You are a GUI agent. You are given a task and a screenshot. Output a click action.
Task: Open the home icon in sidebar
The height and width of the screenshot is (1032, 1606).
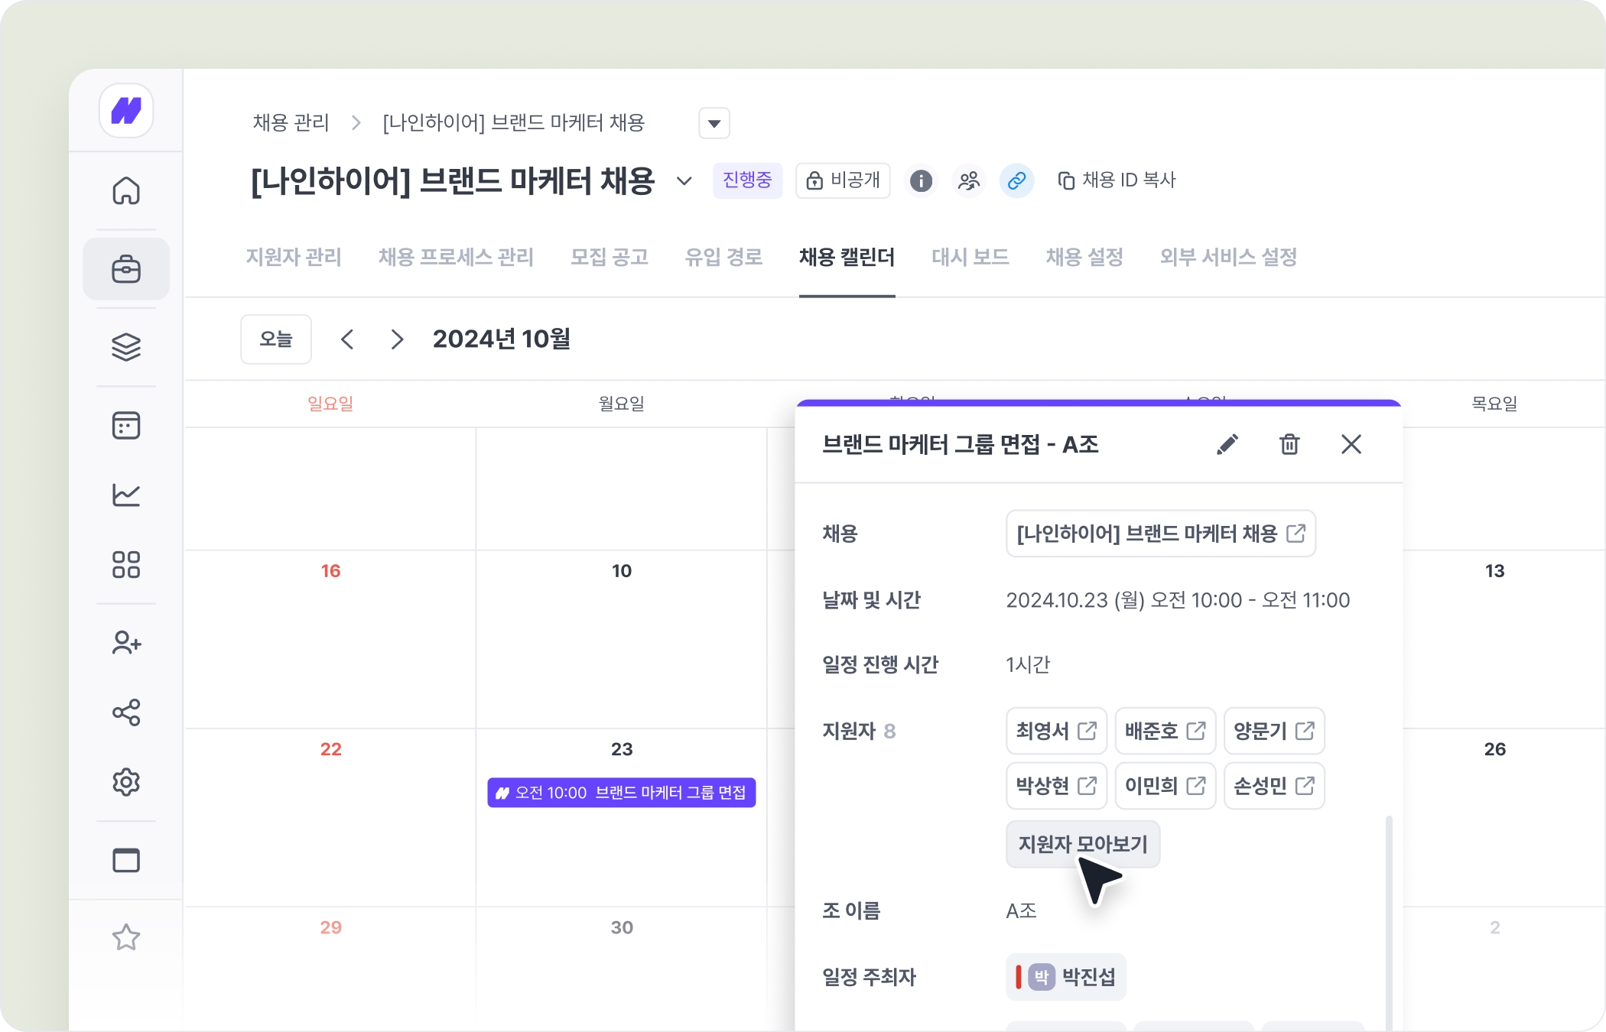tap(126, 190)
